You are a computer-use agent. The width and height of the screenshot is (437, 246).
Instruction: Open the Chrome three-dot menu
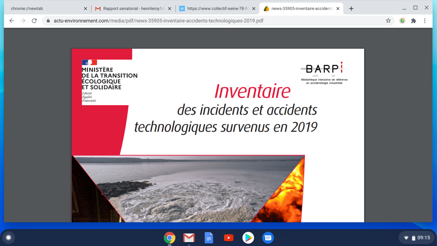coord(425,21)
